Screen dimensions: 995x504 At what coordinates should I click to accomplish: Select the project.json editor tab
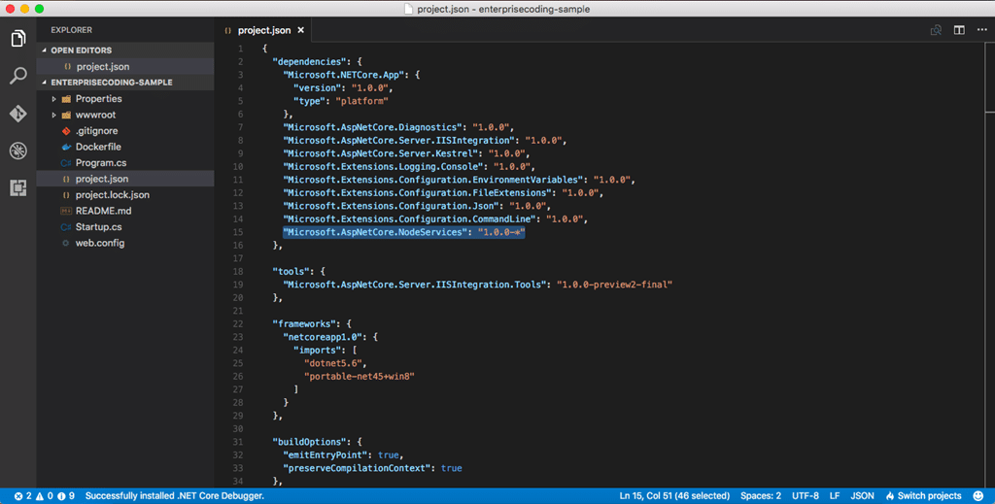click(263, 30)
